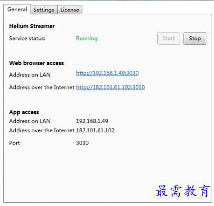214x206 pixels.
Task: Open the Internet link http://182.101.61.102:3030
Action: coord(111,87)
